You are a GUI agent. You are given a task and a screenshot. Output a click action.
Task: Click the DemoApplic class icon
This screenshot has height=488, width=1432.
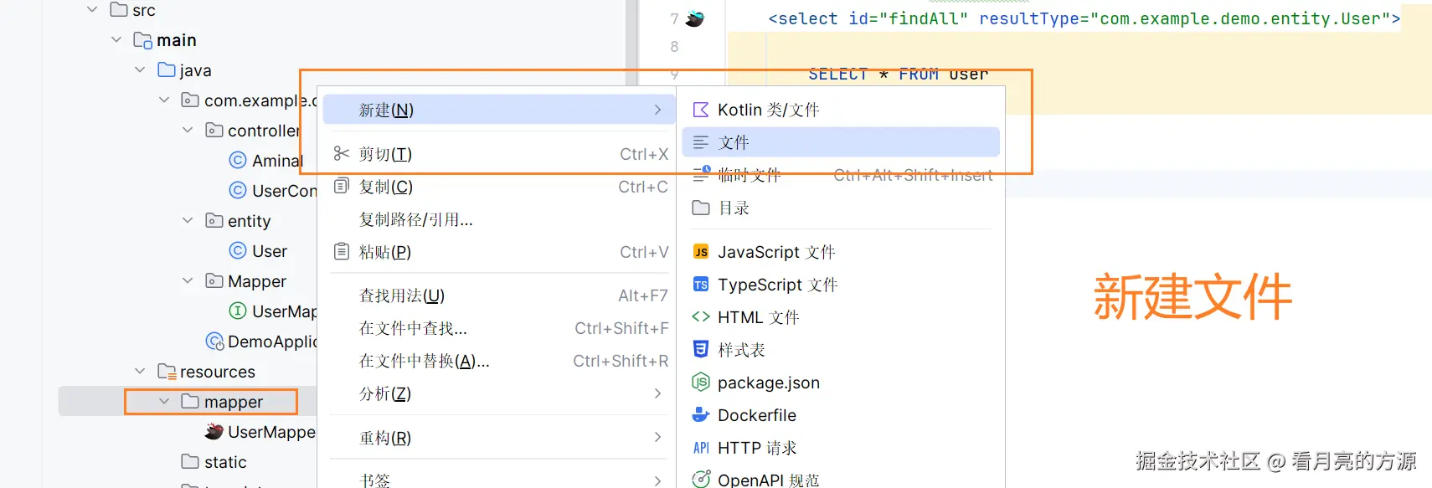214,341
